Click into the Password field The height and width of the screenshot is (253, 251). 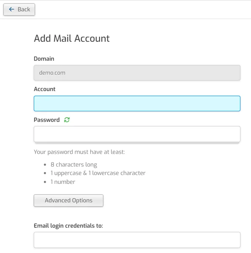tap(137, 134)
